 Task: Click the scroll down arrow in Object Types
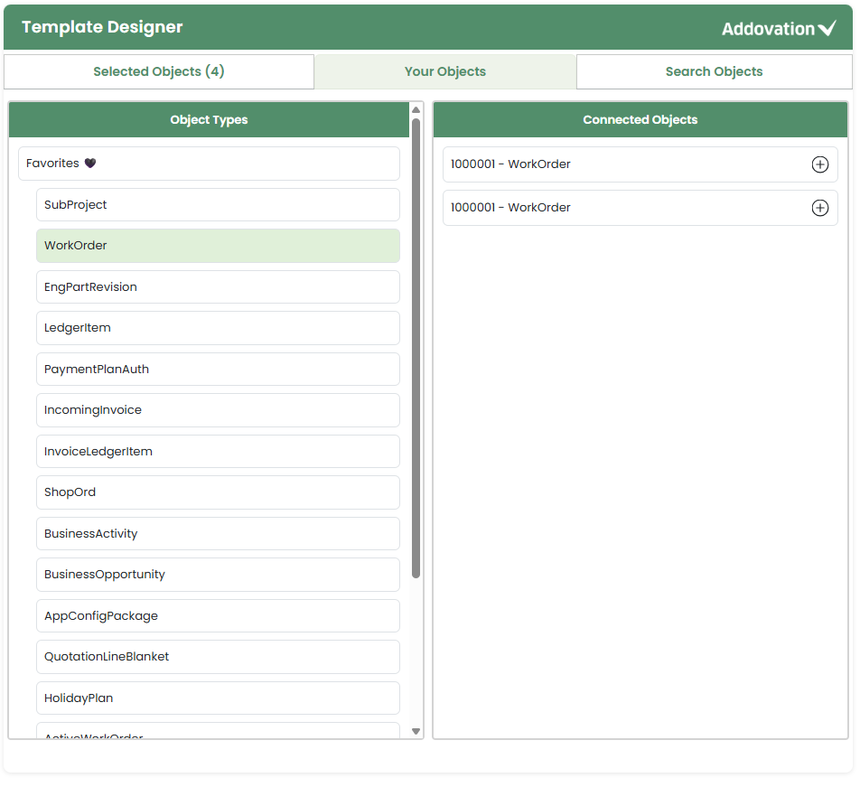tap(416, 731)
